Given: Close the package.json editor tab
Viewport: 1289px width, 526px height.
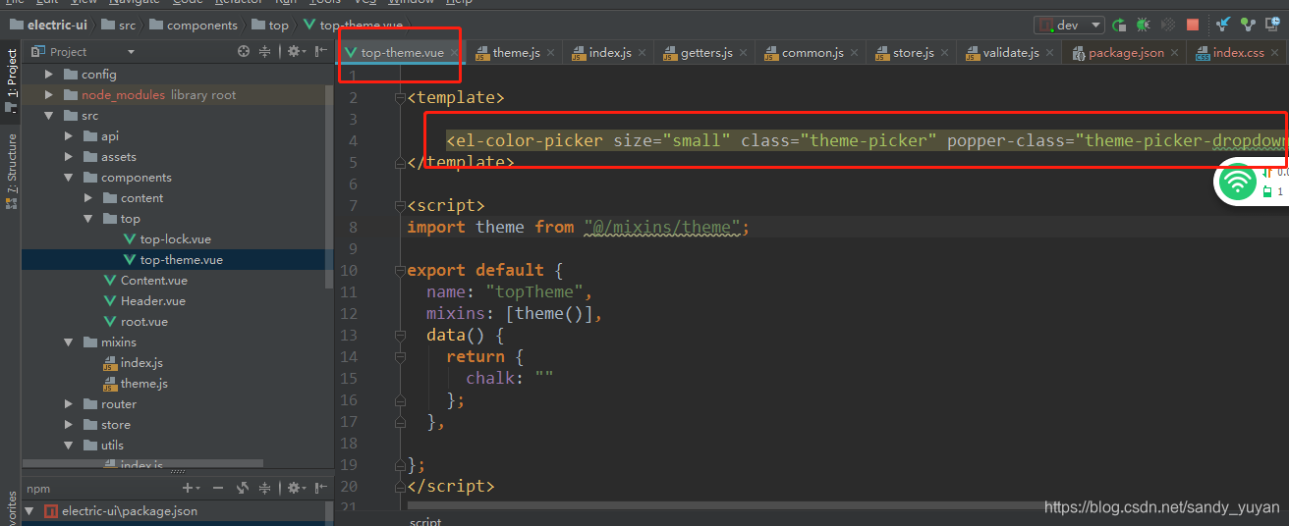Looking at the screenshot, I should point(1174,53).
